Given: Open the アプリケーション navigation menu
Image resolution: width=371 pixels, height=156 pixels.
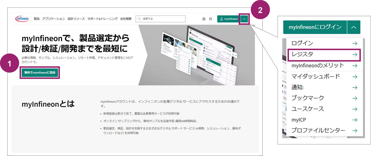Looking at the screenshot, I should pos(53,19).
